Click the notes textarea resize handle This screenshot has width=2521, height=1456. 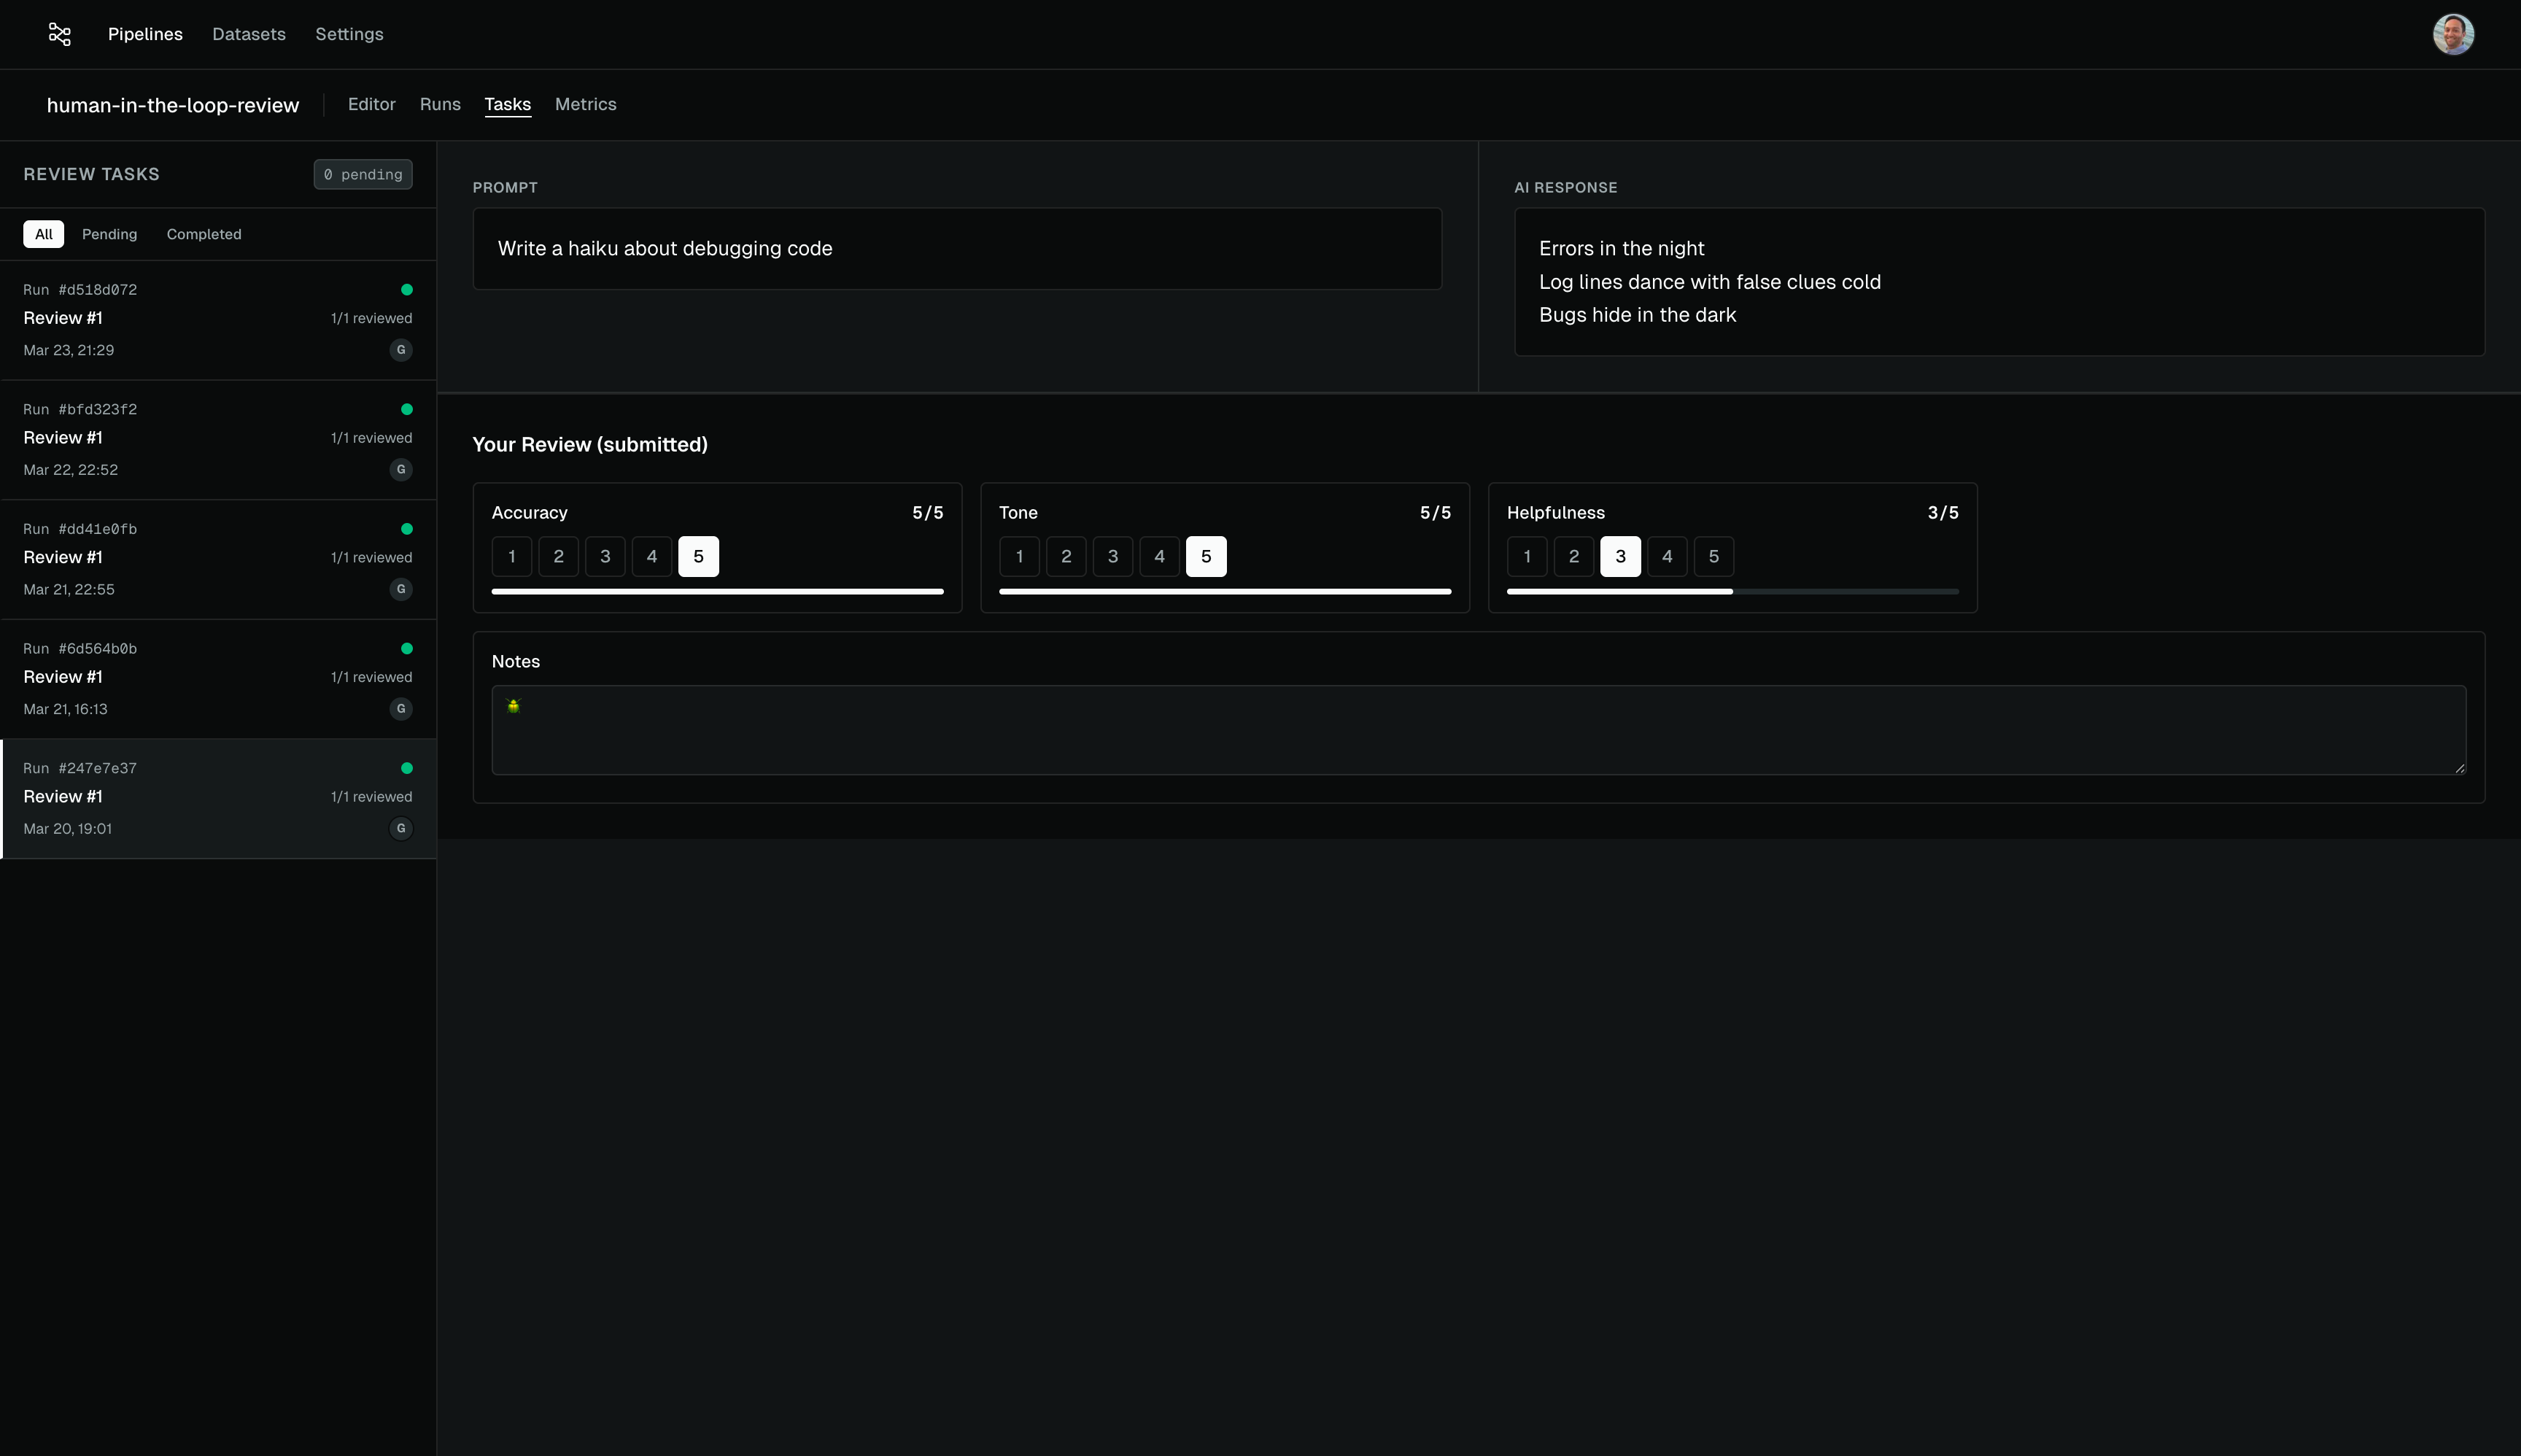click(x=2459, y=768)
